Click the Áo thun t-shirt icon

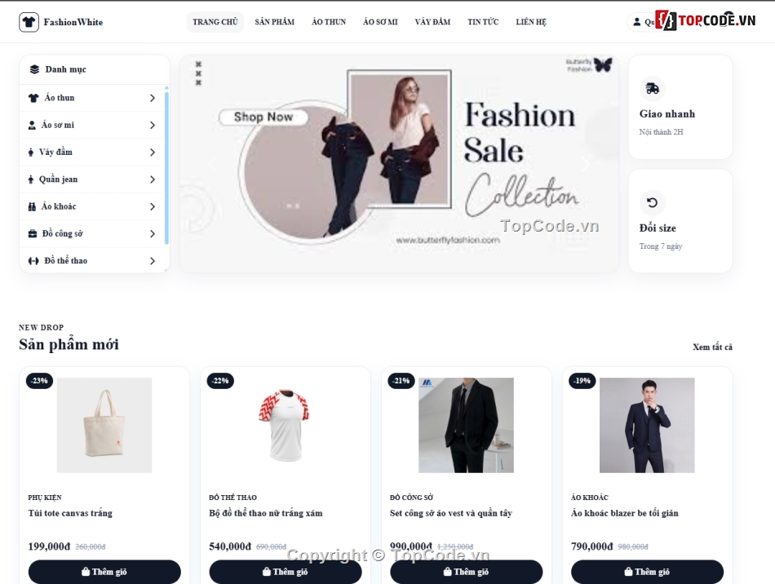click(x=33, y=98)
